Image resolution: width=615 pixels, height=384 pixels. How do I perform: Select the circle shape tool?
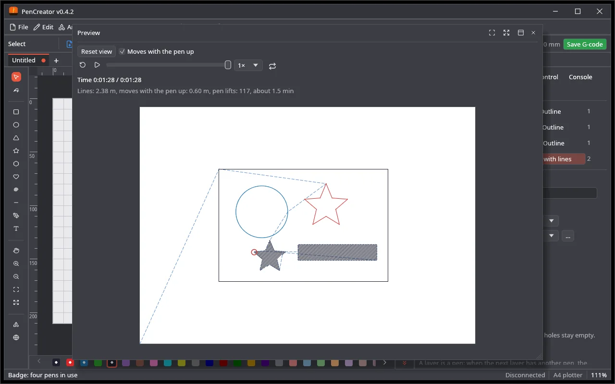click(16, 125)
